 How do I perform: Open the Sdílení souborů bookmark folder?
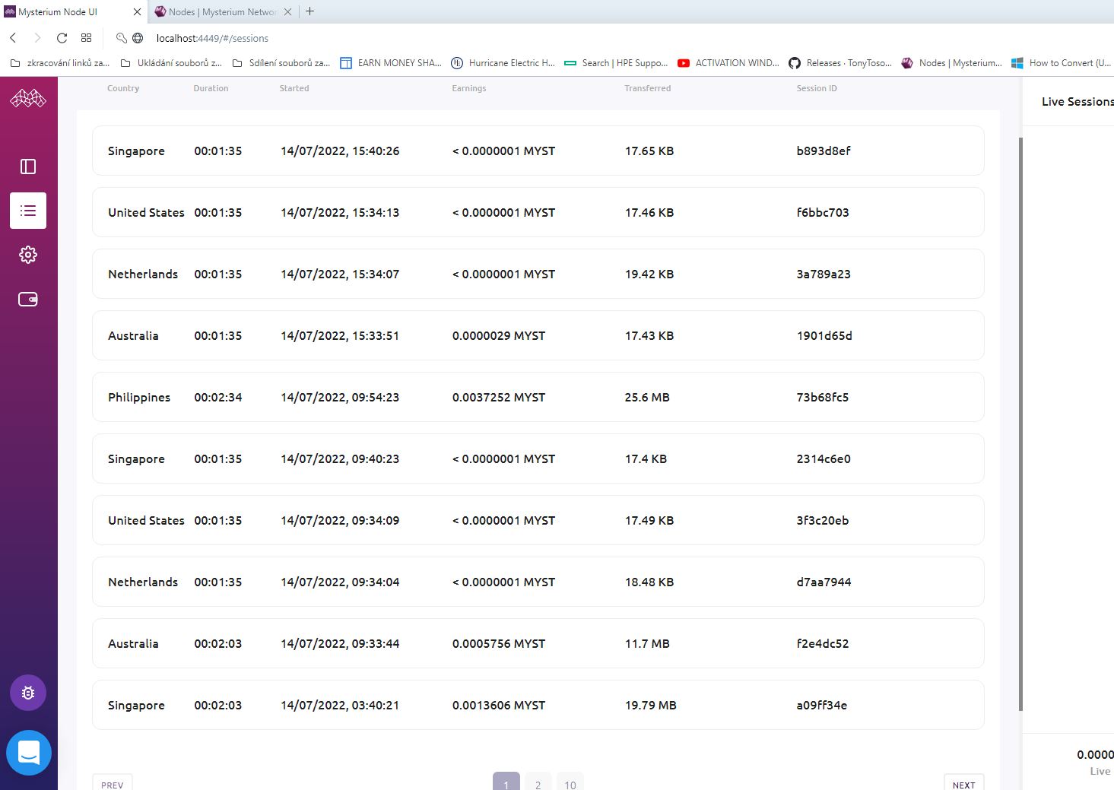[282, 63]
